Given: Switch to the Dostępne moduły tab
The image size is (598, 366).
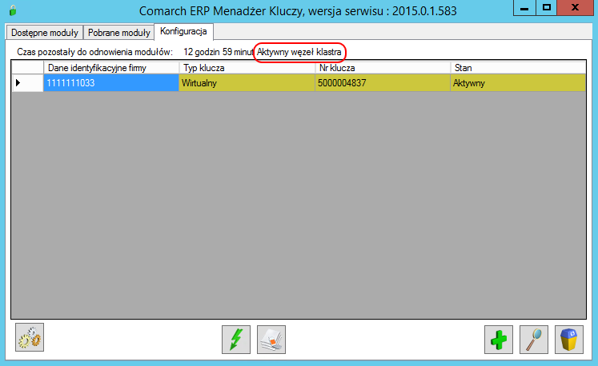Looking at the screenshot, I should click(x=45, y=33).
